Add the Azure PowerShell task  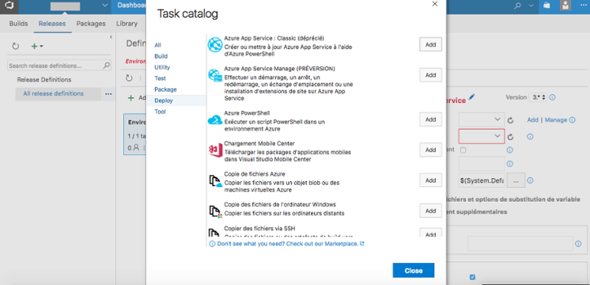[x=431, y=119]
